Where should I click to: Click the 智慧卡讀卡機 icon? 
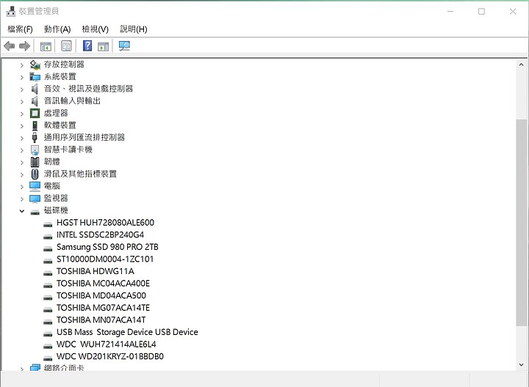click(35, 150)
